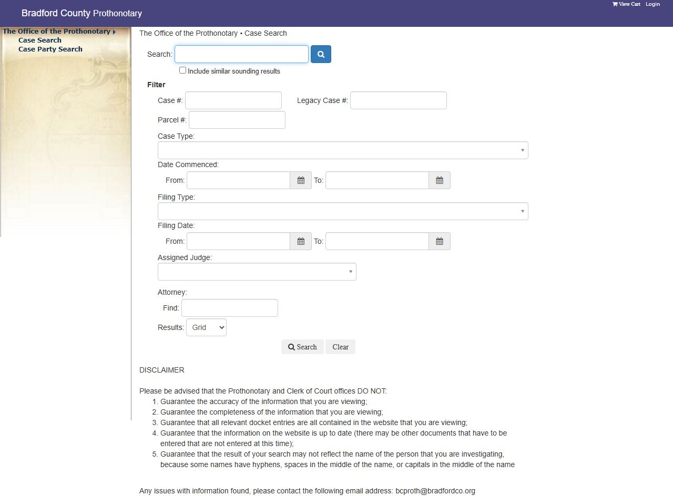Expand The Office of the Prothonotary menu
This screenshot has height=496, width=673.
click(59, 32)
